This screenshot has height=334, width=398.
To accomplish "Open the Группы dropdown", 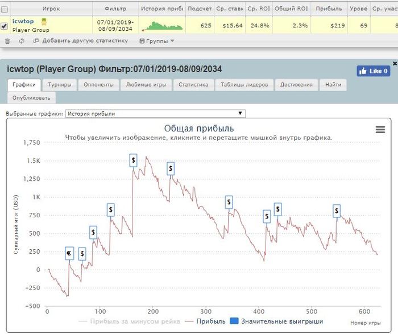I will click(156, 41).
